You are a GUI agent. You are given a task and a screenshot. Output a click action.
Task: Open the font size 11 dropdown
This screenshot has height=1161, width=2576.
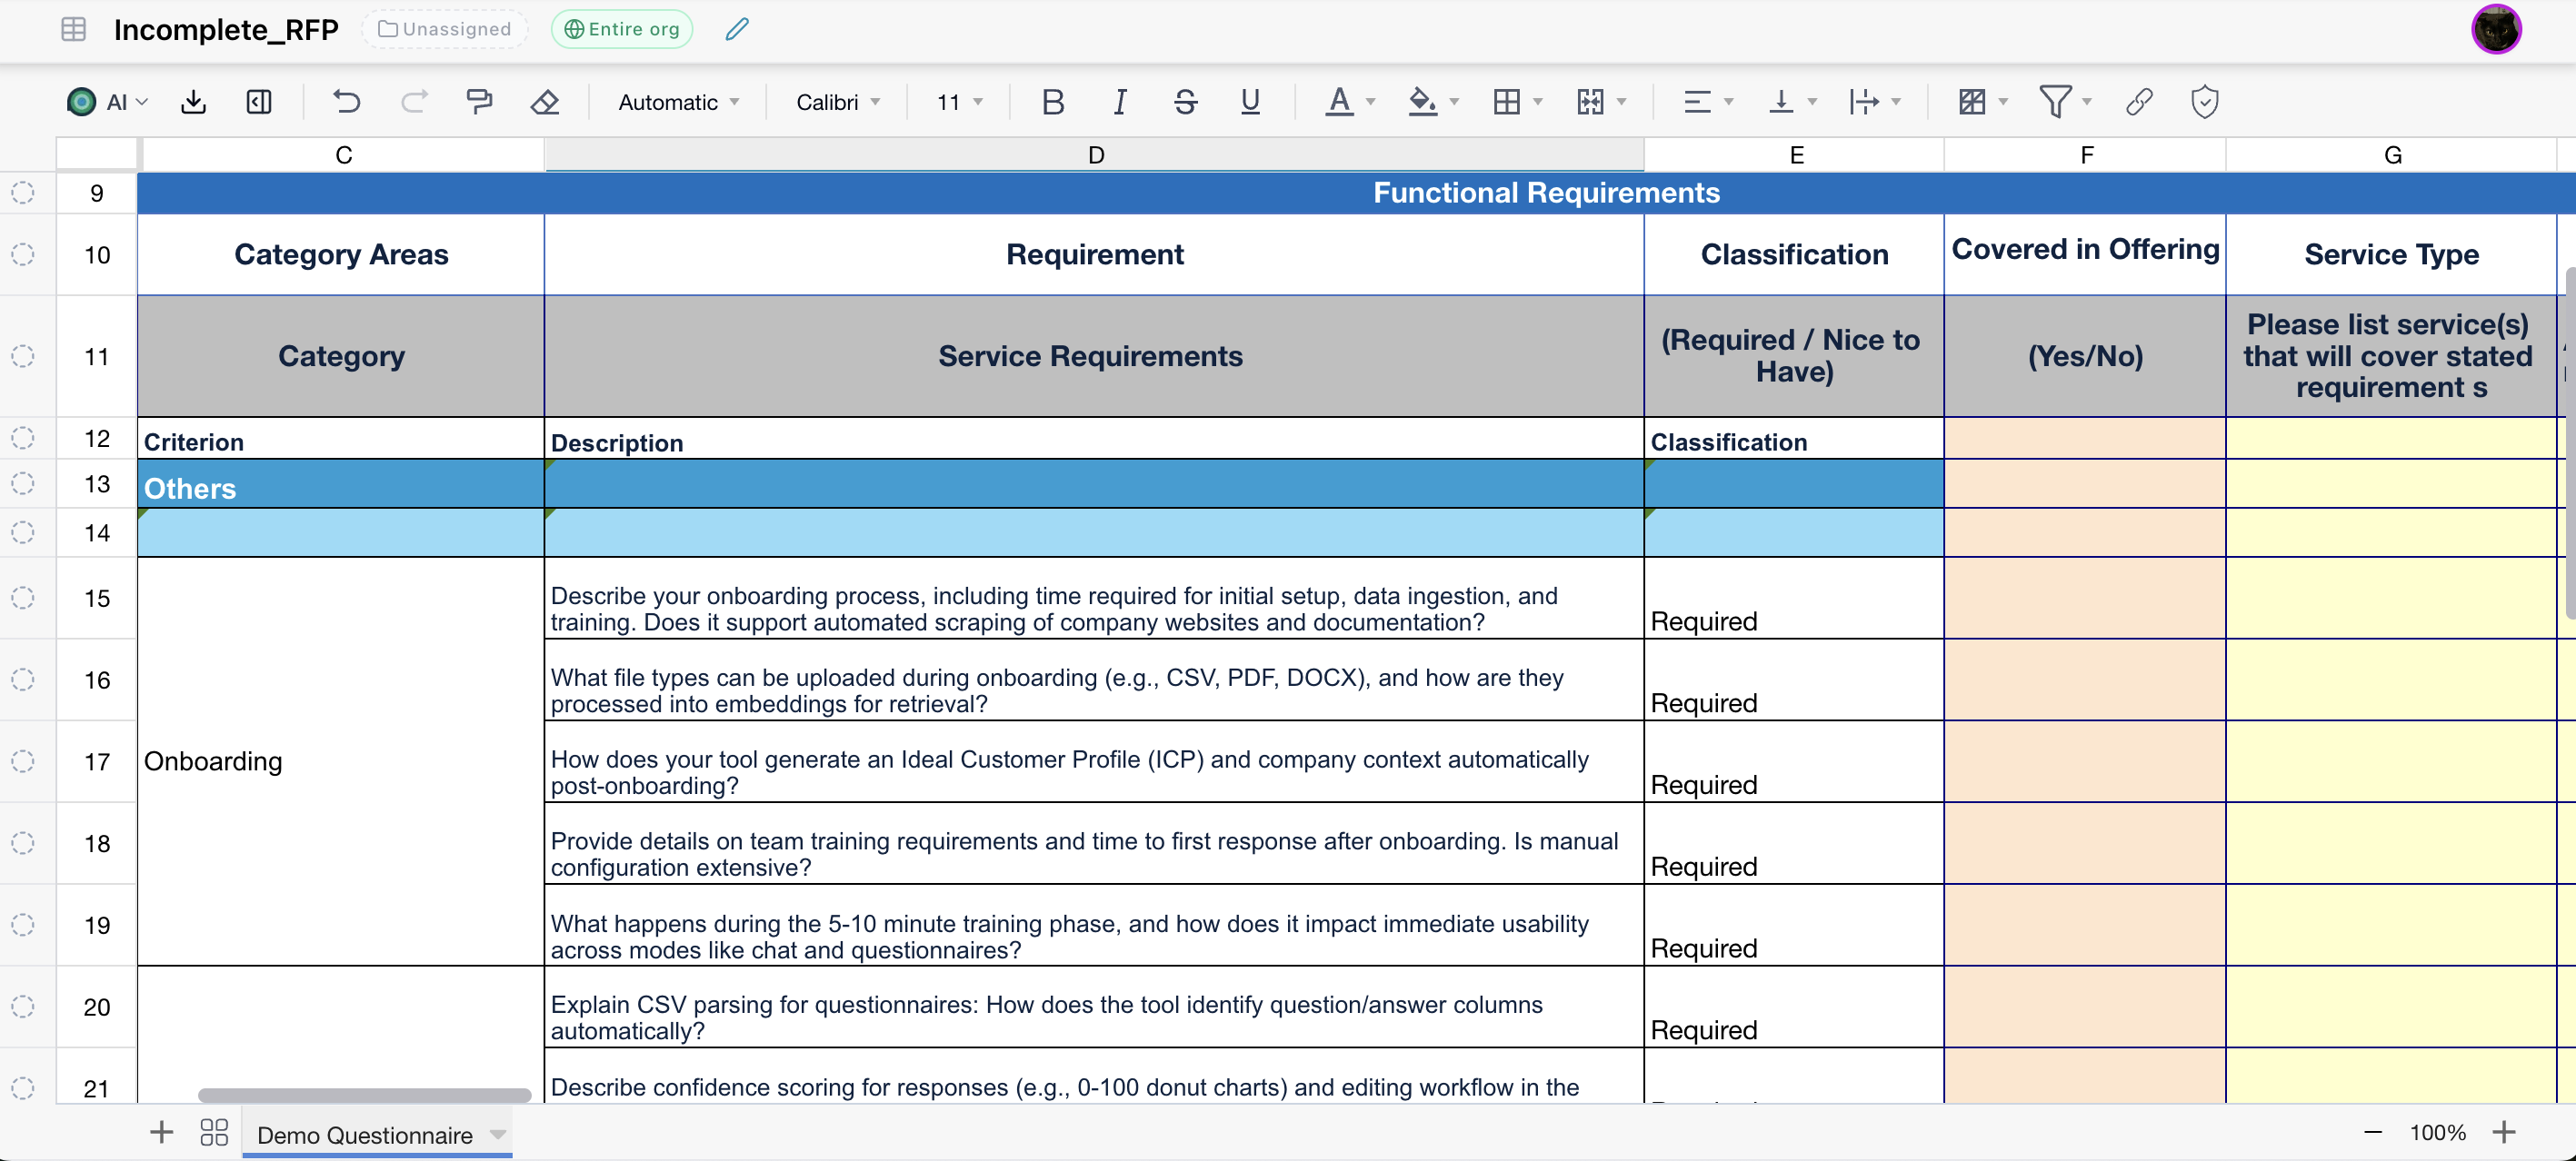957,101
